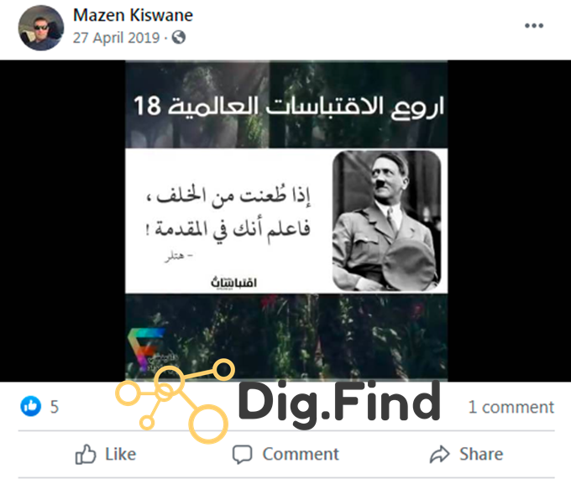This screenshot has width=571, height=479.
Task: Click the Comment button text
Action: (301, 455)
